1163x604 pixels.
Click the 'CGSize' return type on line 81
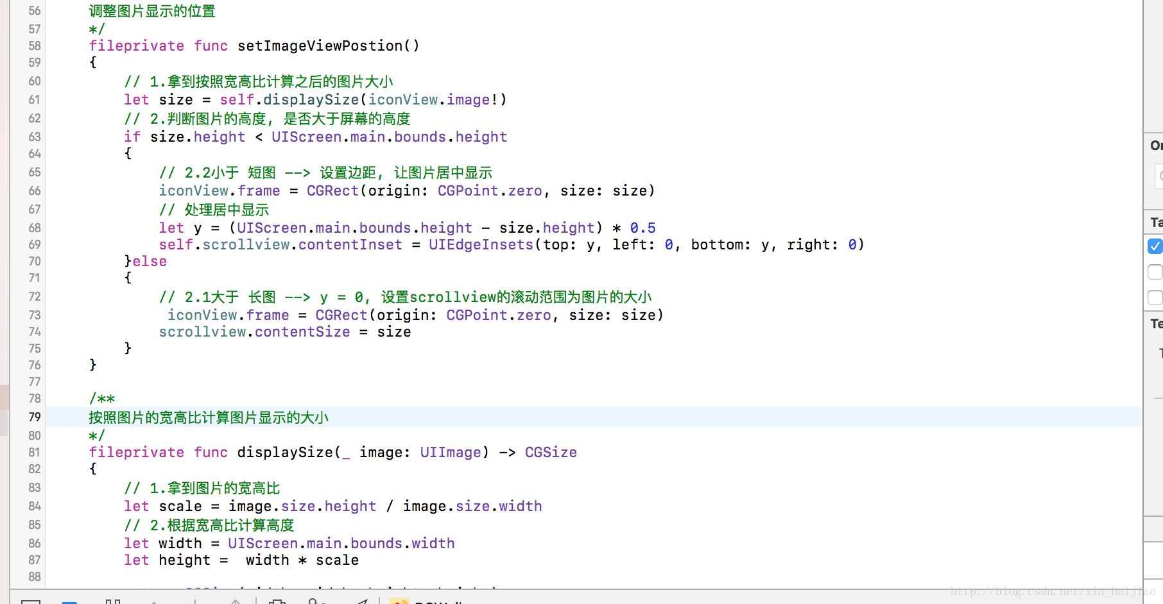(x=551, y=452)
